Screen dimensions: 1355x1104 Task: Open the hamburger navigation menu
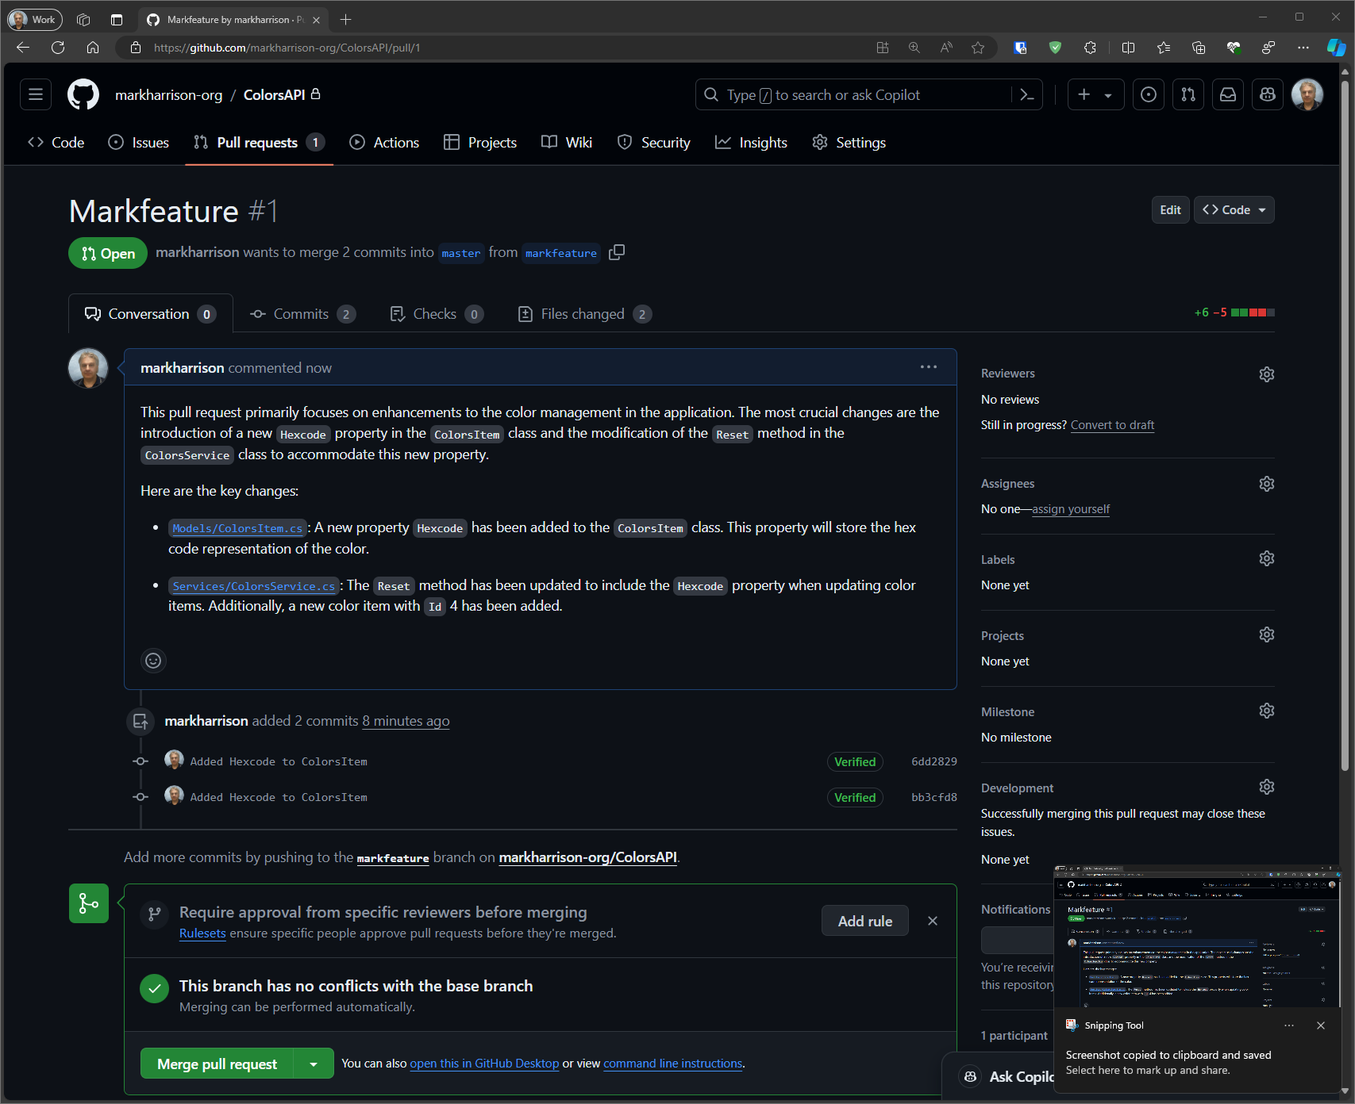pyautogui.click(x=36, y=95)
